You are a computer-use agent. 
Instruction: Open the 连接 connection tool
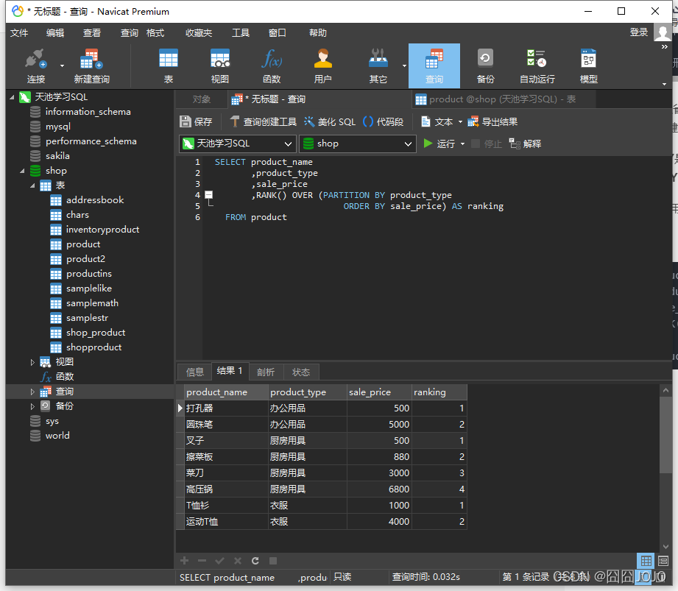pos(35,66)
